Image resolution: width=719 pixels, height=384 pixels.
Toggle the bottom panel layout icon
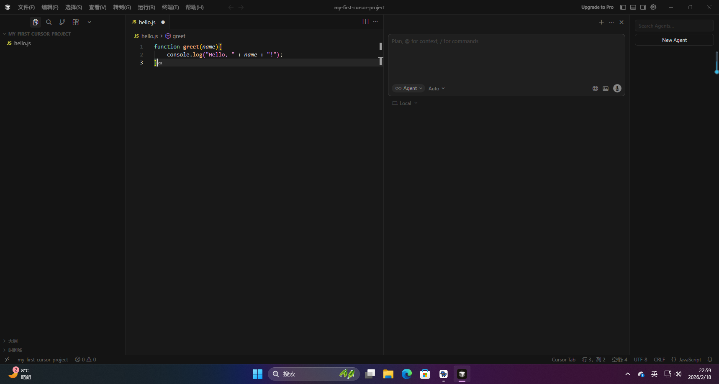point(633,7)
